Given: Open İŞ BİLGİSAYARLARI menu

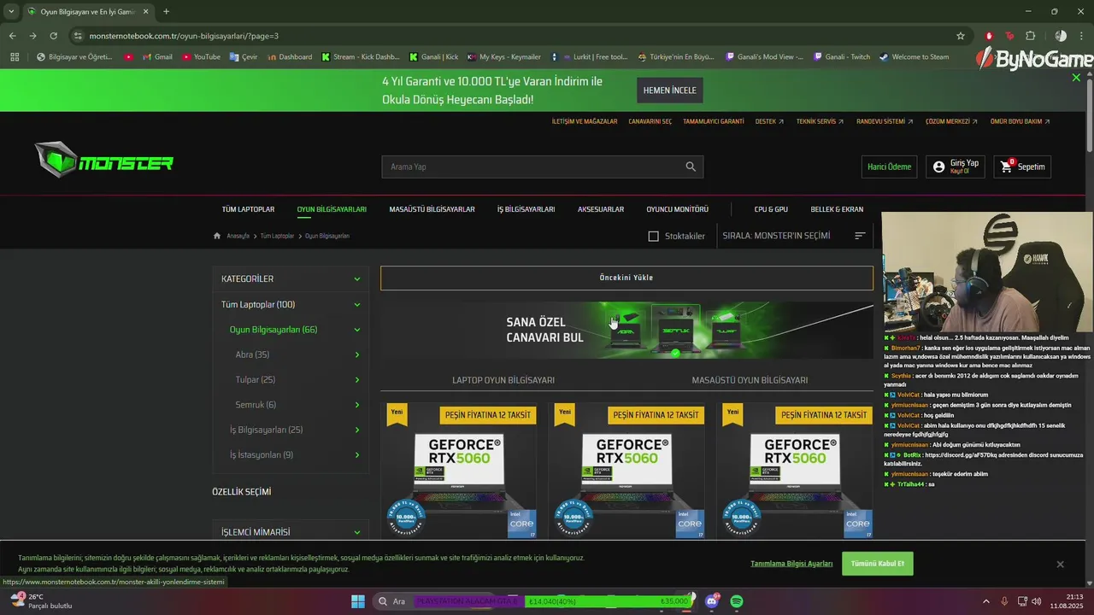Looking at the screenshot, I should (x=526, y=209).
